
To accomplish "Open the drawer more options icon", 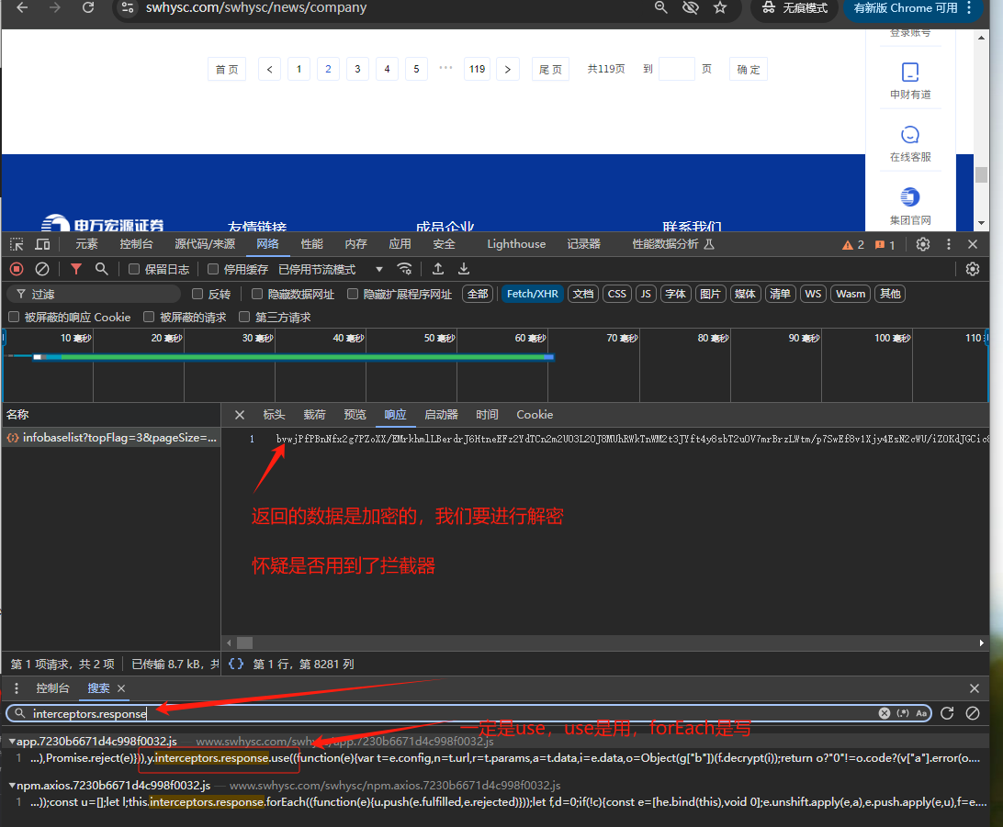I will coord(17,688).
